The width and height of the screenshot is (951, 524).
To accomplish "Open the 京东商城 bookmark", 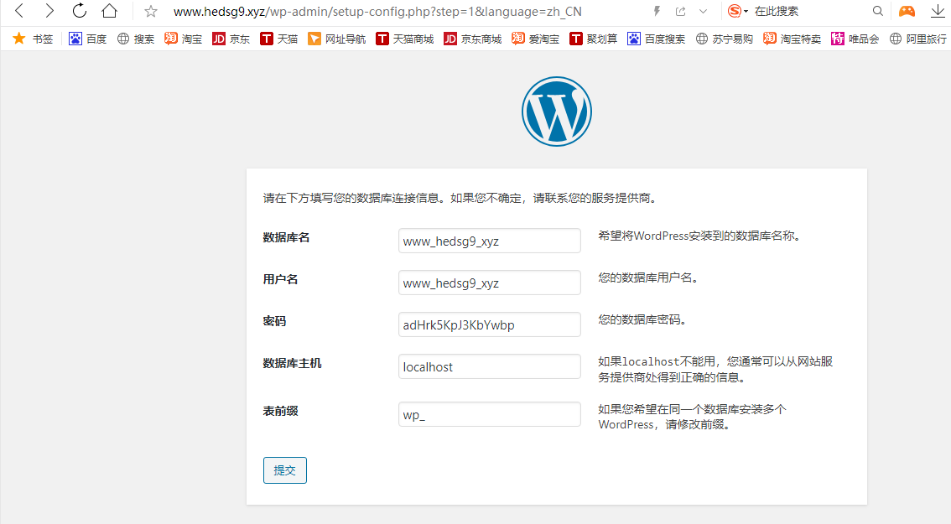I will pyautogui.click(x=472, y=39).
